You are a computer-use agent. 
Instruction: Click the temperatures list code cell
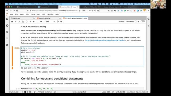[82, 89]
